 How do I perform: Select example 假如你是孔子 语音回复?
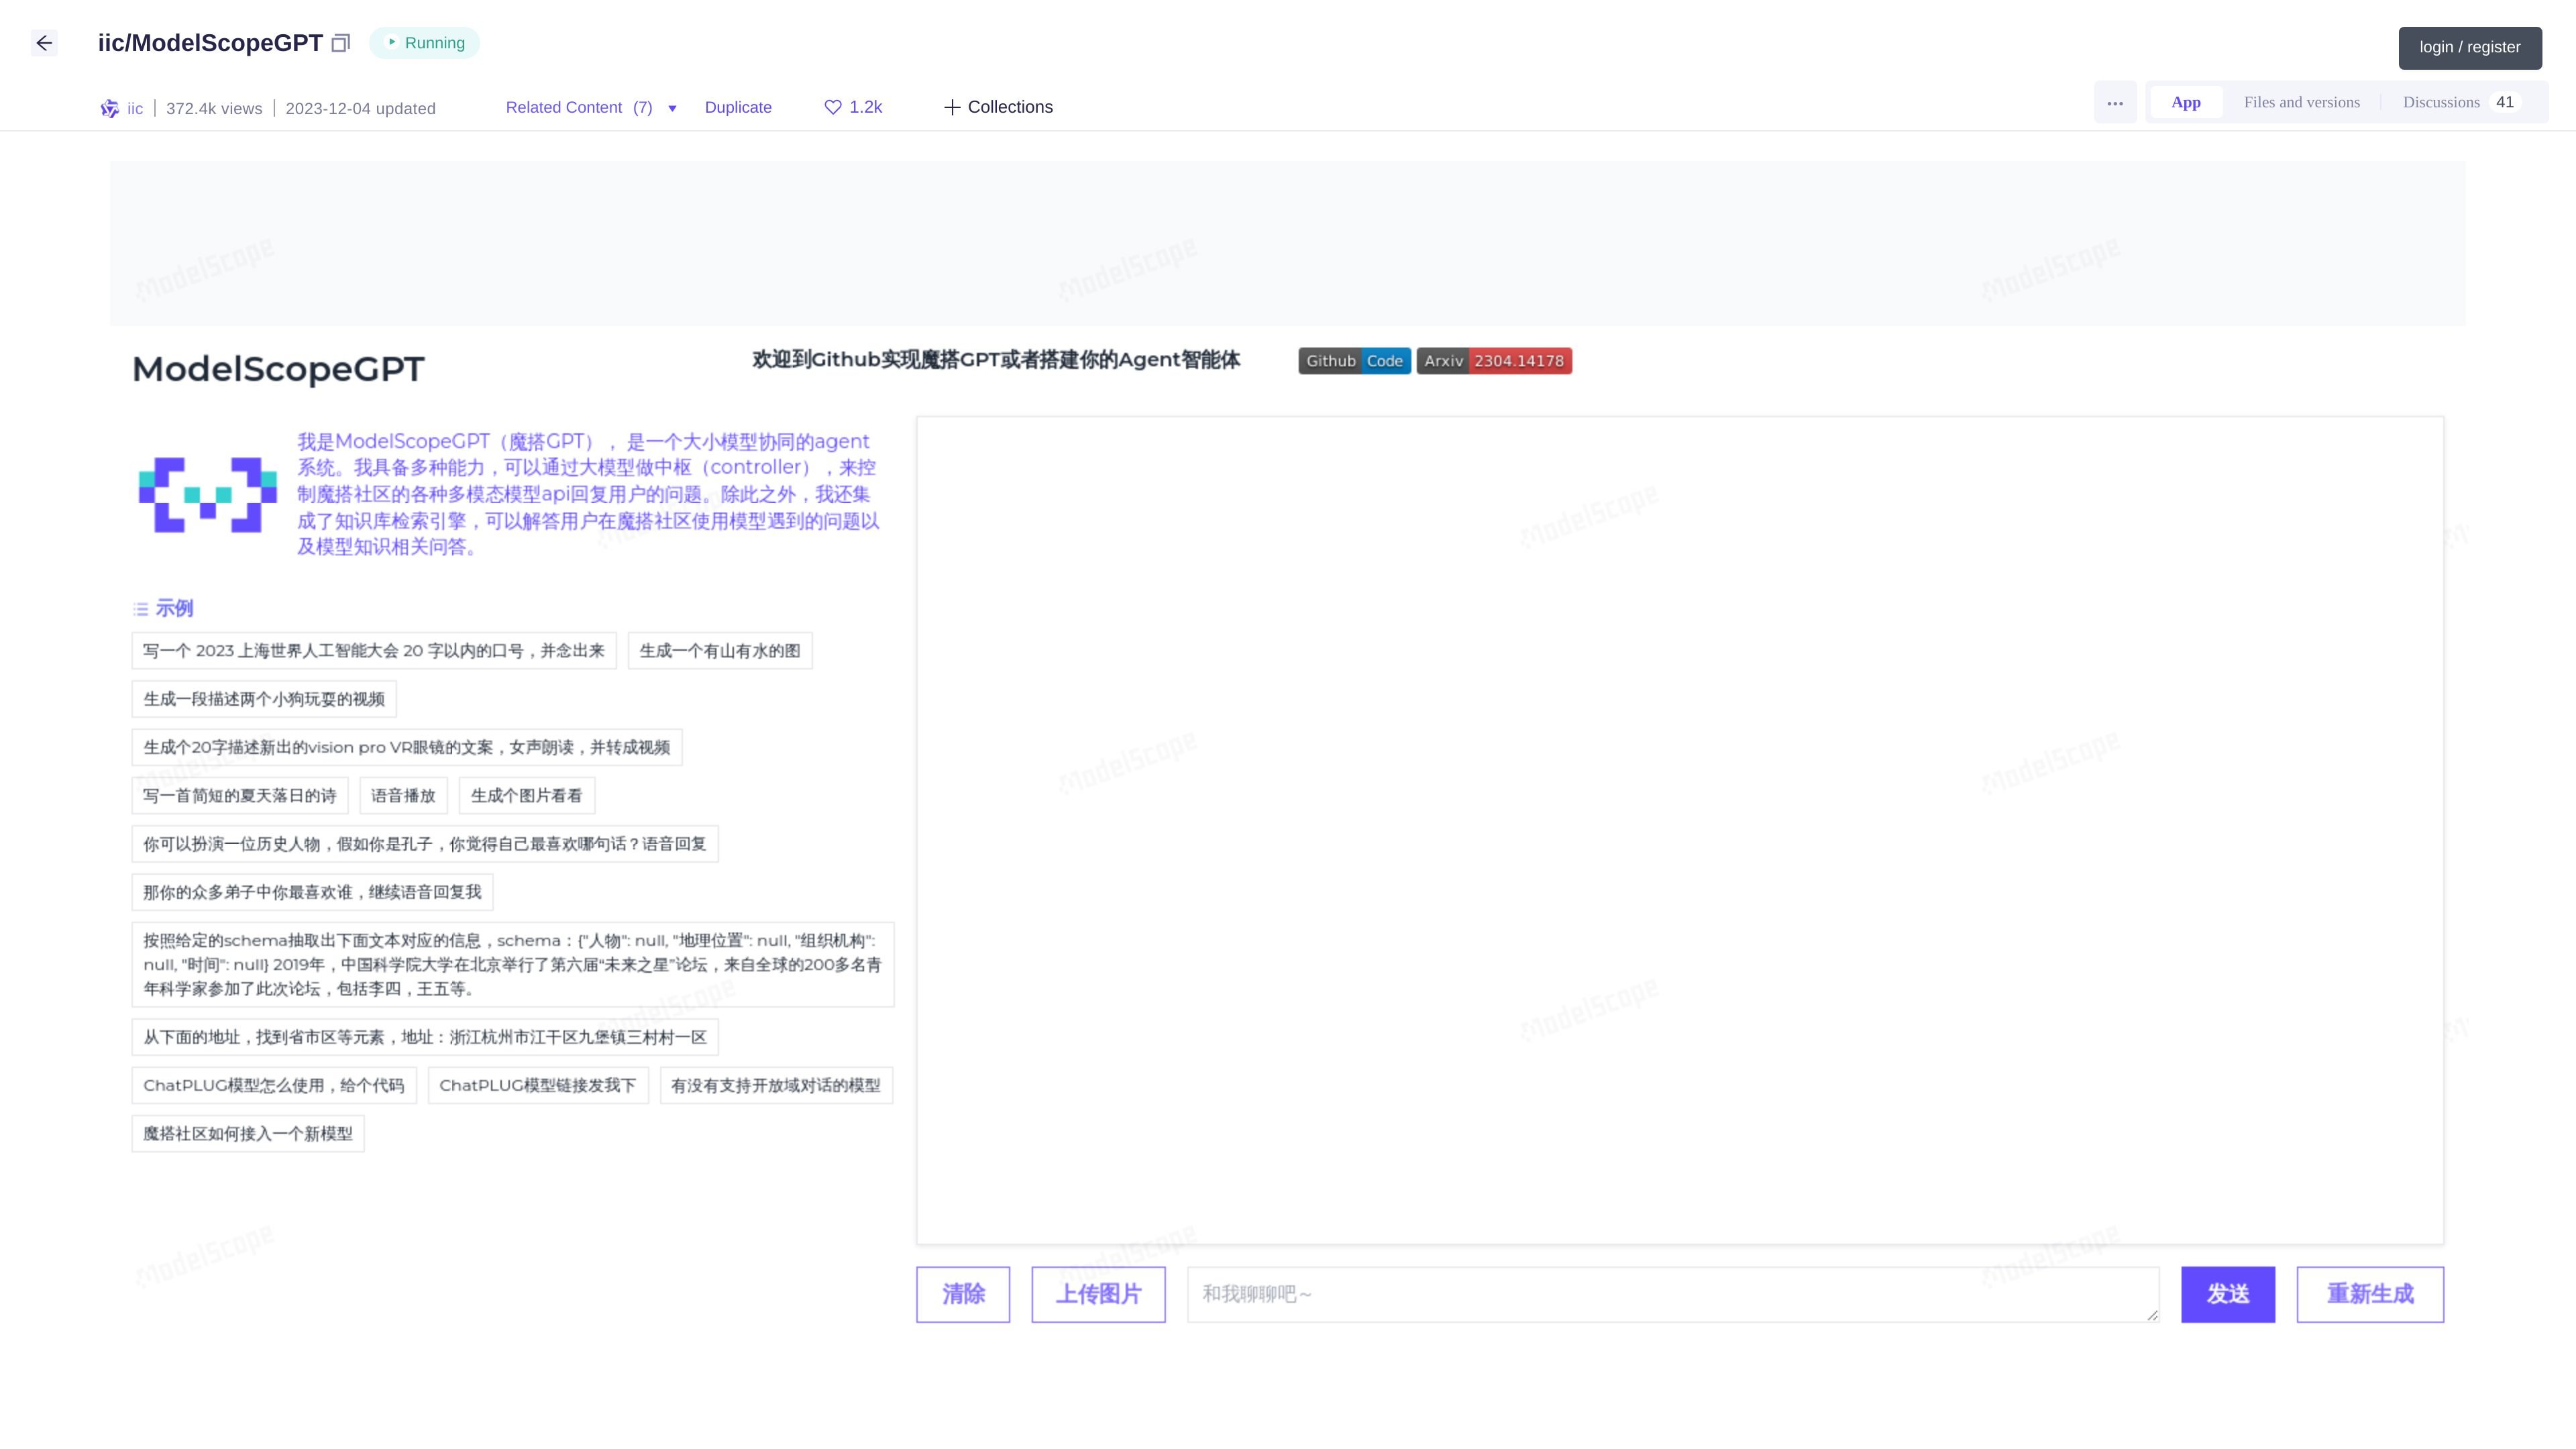[425, 844]
